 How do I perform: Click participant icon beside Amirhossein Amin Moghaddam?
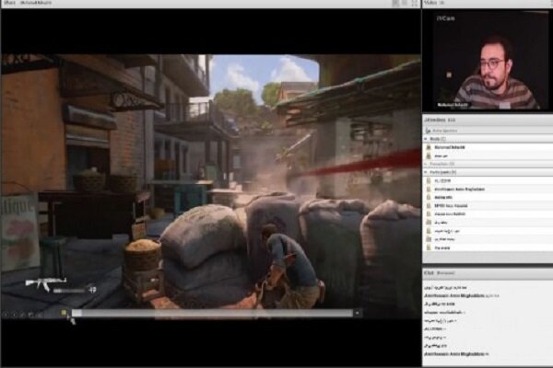click(x=429, y=190)
